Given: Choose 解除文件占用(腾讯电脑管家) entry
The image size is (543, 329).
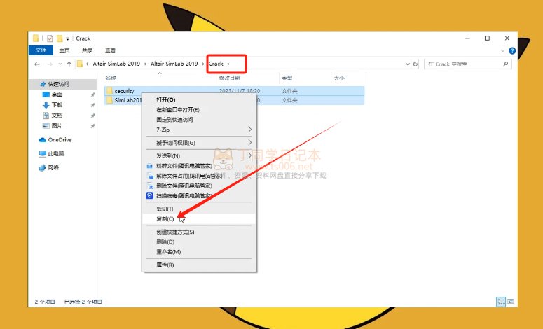Looking at the screenshot, I should (x=199, y=176).
